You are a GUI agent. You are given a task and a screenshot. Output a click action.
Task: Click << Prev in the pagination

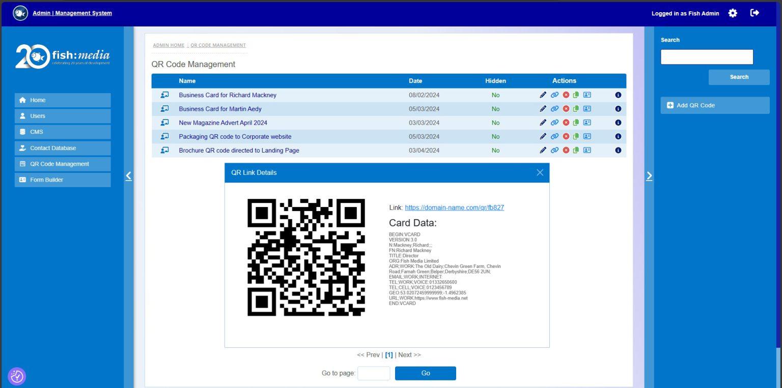[x=368, y=355]
